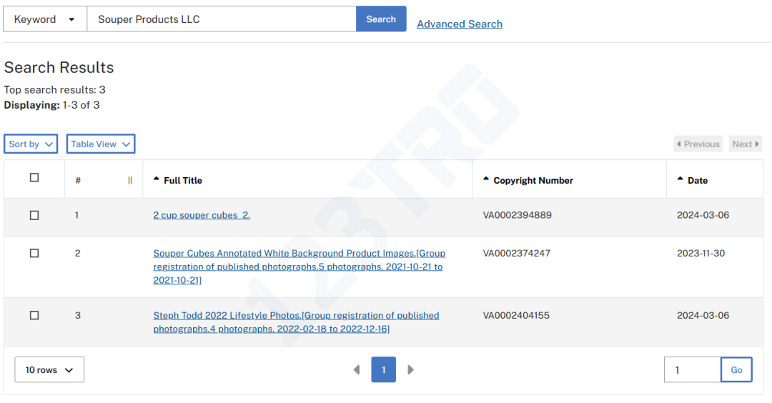Viewport: 772px width, 403px height.
Task: Select page 1 in pagination
Action: pos(384,369)
